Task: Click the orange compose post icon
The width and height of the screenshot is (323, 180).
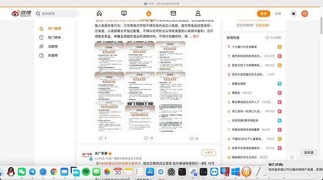Action: click(305, 14)
